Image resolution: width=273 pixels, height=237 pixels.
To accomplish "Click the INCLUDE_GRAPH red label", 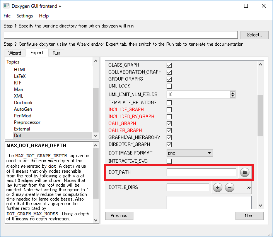I will point(126,110).
